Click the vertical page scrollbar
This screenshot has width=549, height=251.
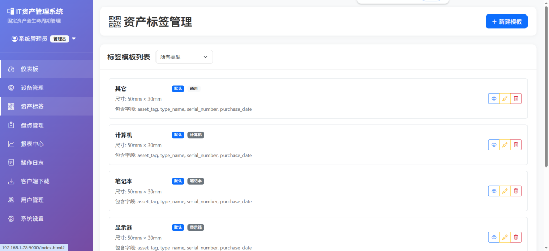pyautogui.click(x=546, y=86)
